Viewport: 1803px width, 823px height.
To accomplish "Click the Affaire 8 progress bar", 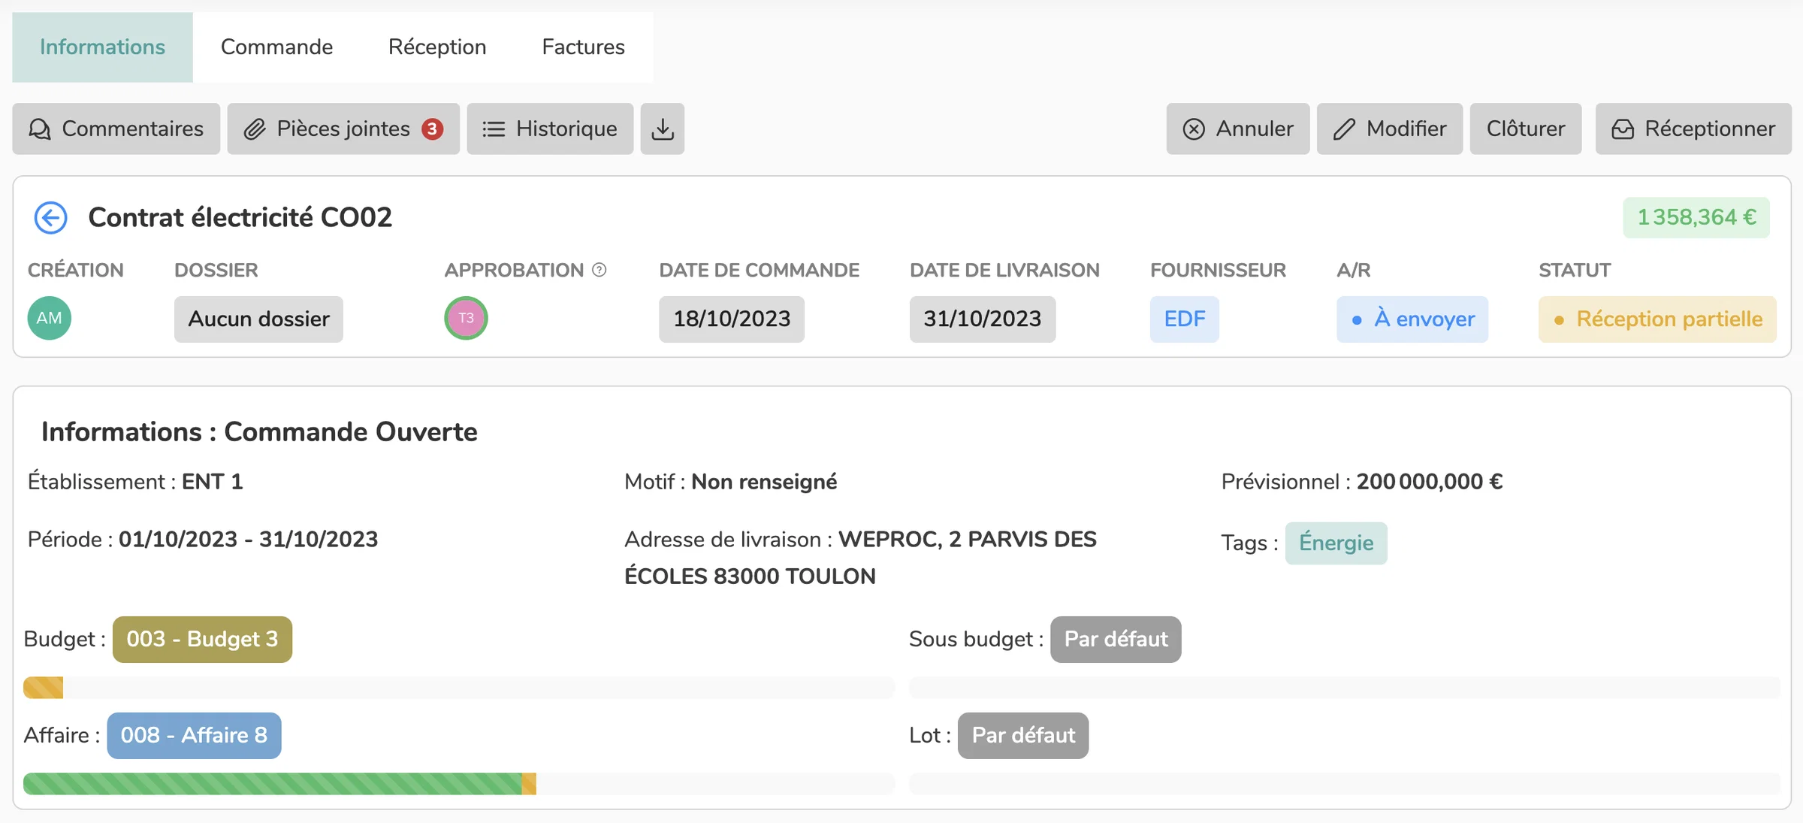I will tap(459, 784).
